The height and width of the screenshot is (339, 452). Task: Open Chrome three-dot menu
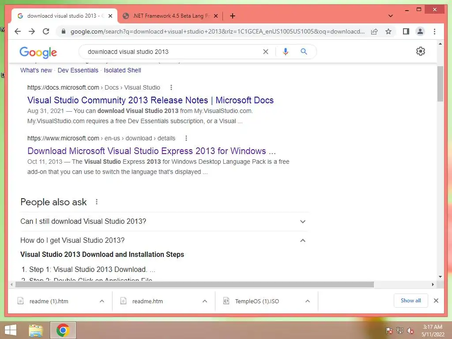(434, 31)
